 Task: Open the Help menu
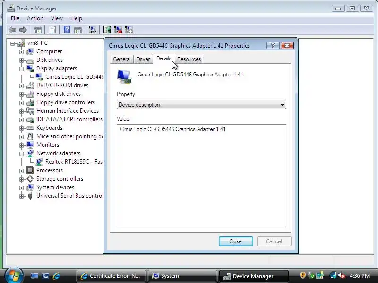(x=76, y=18)
